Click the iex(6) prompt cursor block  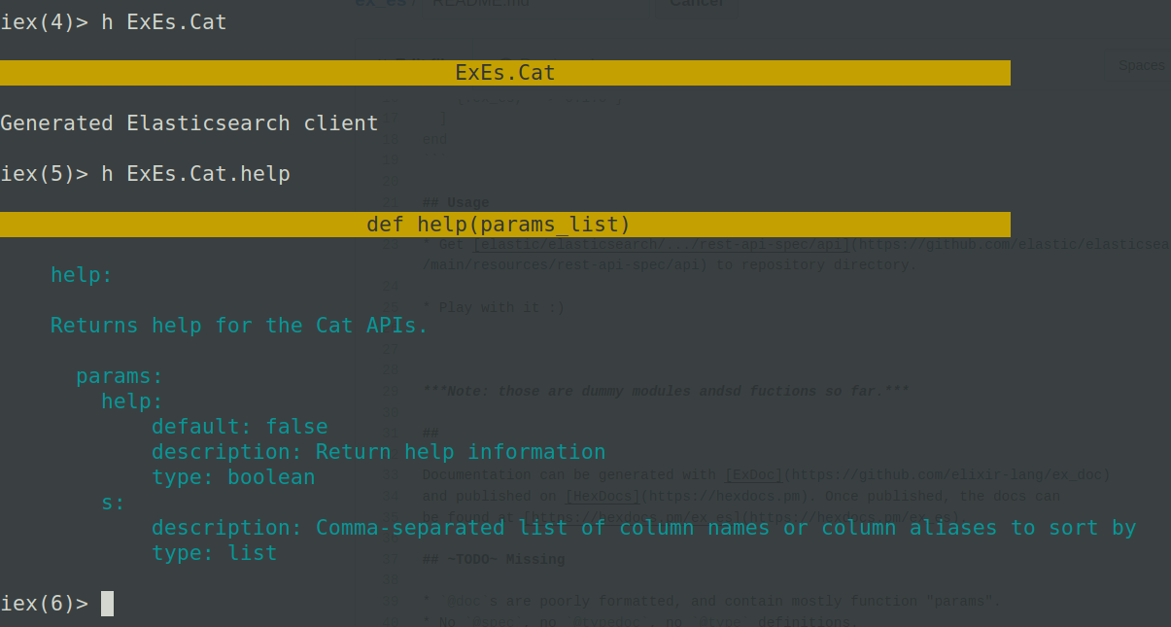coord(107,604)
